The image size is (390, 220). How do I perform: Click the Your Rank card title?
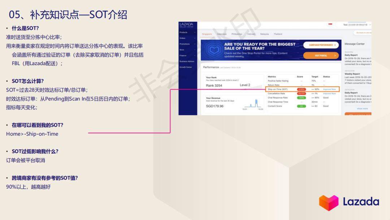(x=211, y=77)
